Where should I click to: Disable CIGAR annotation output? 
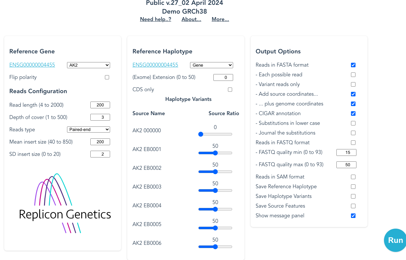point(353,113)
